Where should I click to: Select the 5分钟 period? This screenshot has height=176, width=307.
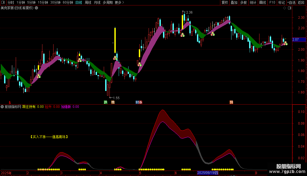(x=31, y=2)
